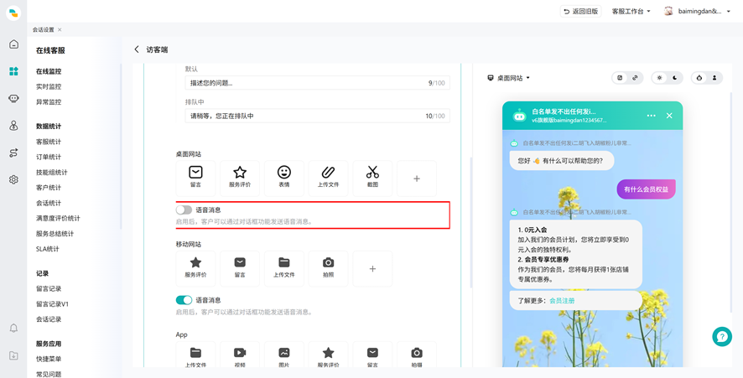743x378 pixels.
Task: Open the 客服工作台 dropdown
Action: [x=631, y=12]
